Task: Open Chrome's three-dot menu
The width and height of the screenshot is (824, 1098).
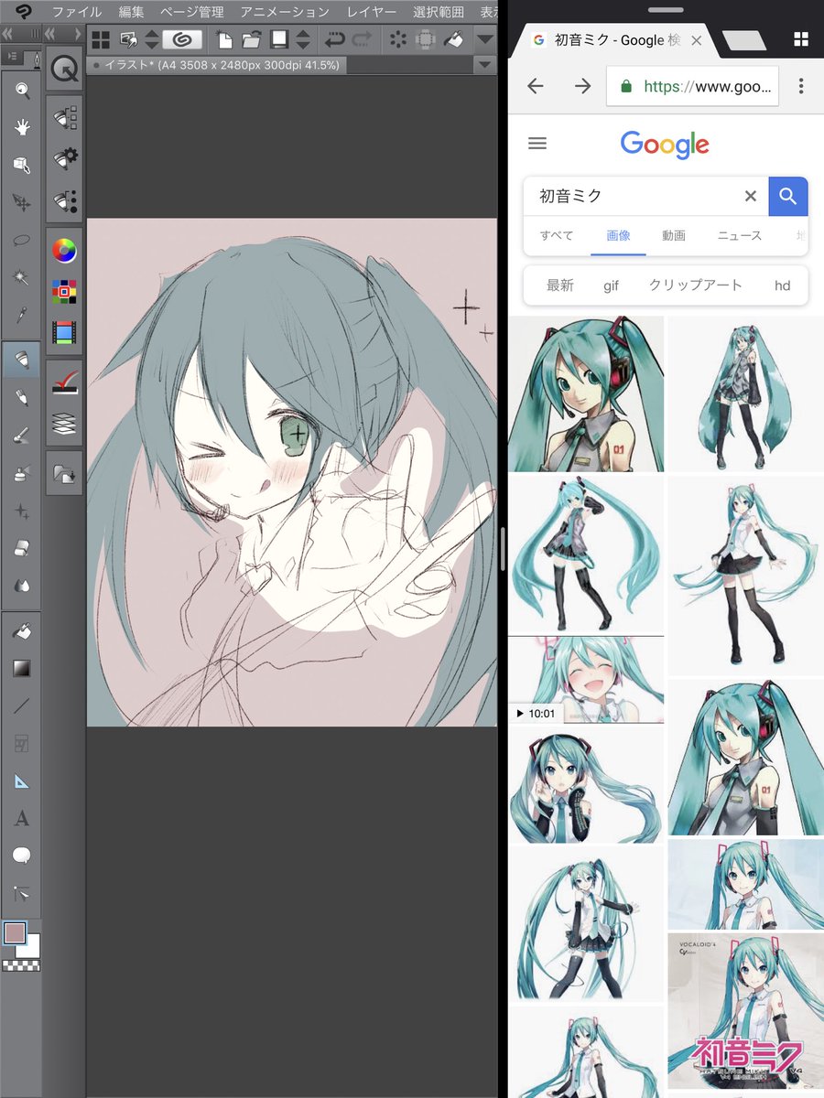Action: 801,86
